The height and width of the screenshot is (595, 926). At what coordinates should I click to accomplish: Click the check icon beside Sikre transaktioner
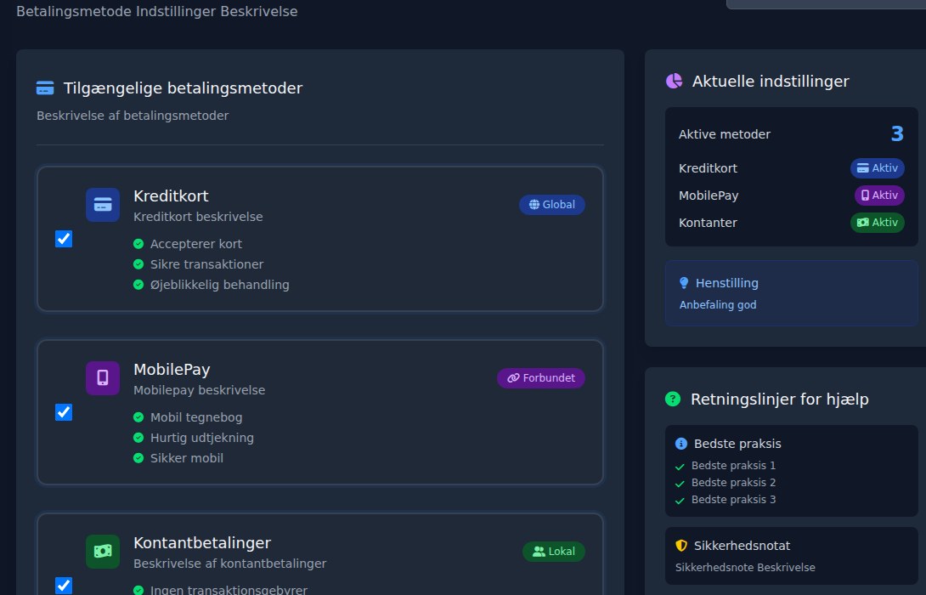pyautogui.click(x=138, y=264)
